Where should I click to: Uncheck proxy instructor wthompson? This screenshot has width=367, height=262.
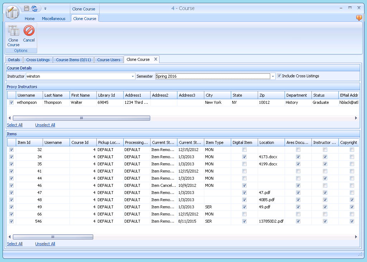click(x=11, y=102)
